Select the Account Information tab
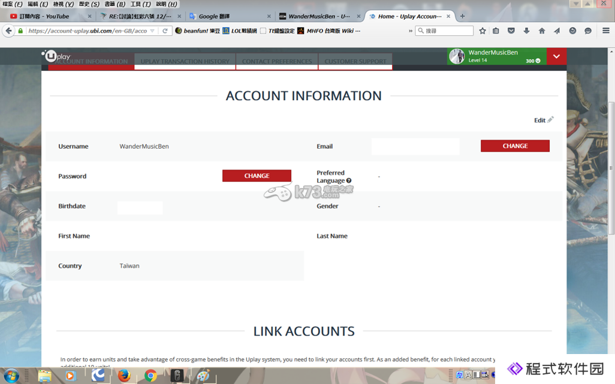The width and height of the screenshot is (615, 384). point(91,62)
